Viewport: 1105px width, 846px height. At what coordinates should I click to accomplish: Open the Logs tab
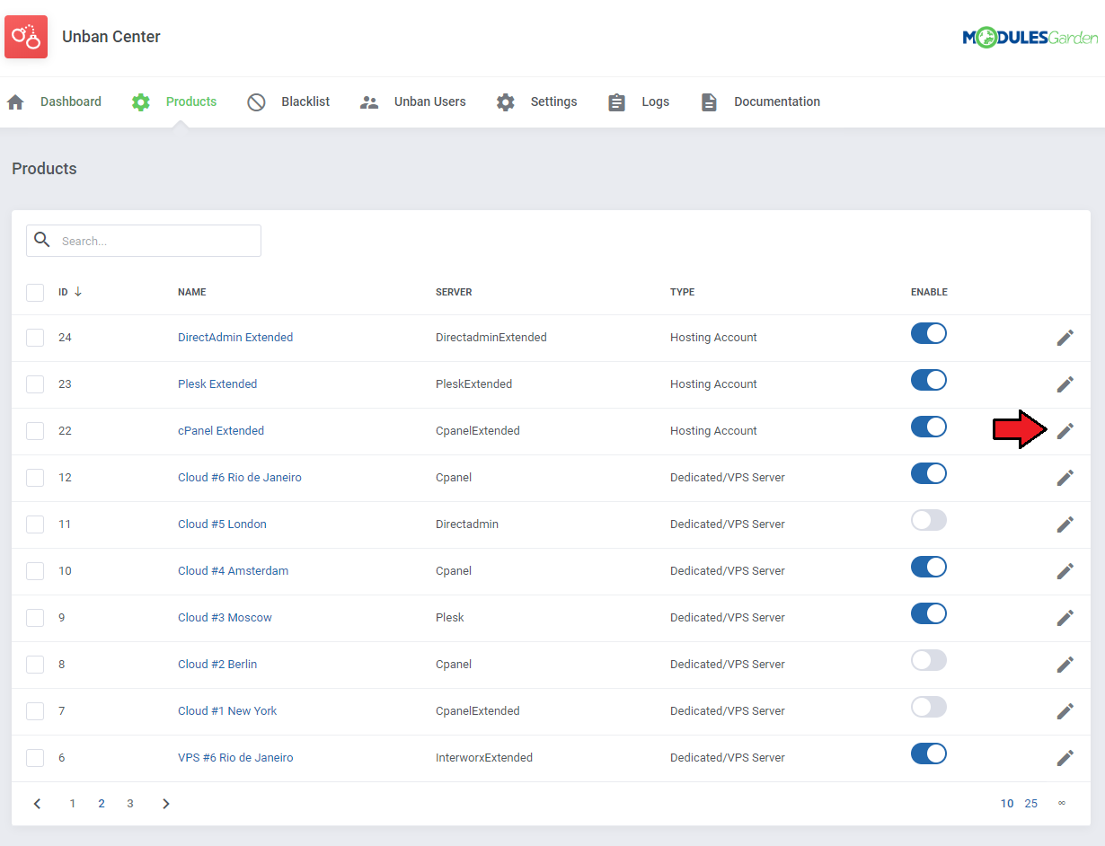tap(656, 102)
